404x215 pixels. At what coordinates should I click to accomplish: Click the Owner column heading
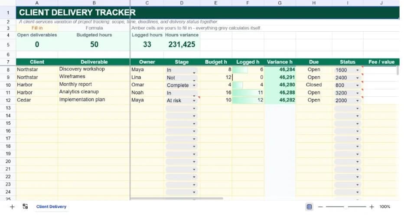coord(147,62)
